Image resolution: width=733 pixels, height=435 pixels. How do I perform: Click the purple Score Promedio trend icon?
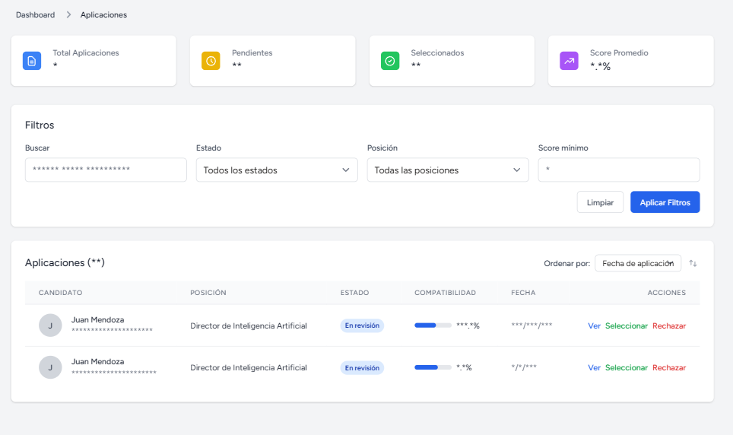pos(569,61)
